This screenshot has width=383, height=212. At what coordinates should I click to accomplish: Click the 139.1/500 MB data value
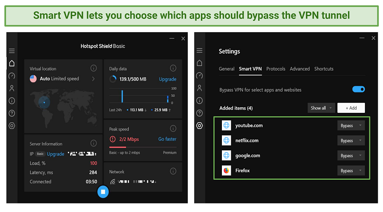click(x=133, y=79)
